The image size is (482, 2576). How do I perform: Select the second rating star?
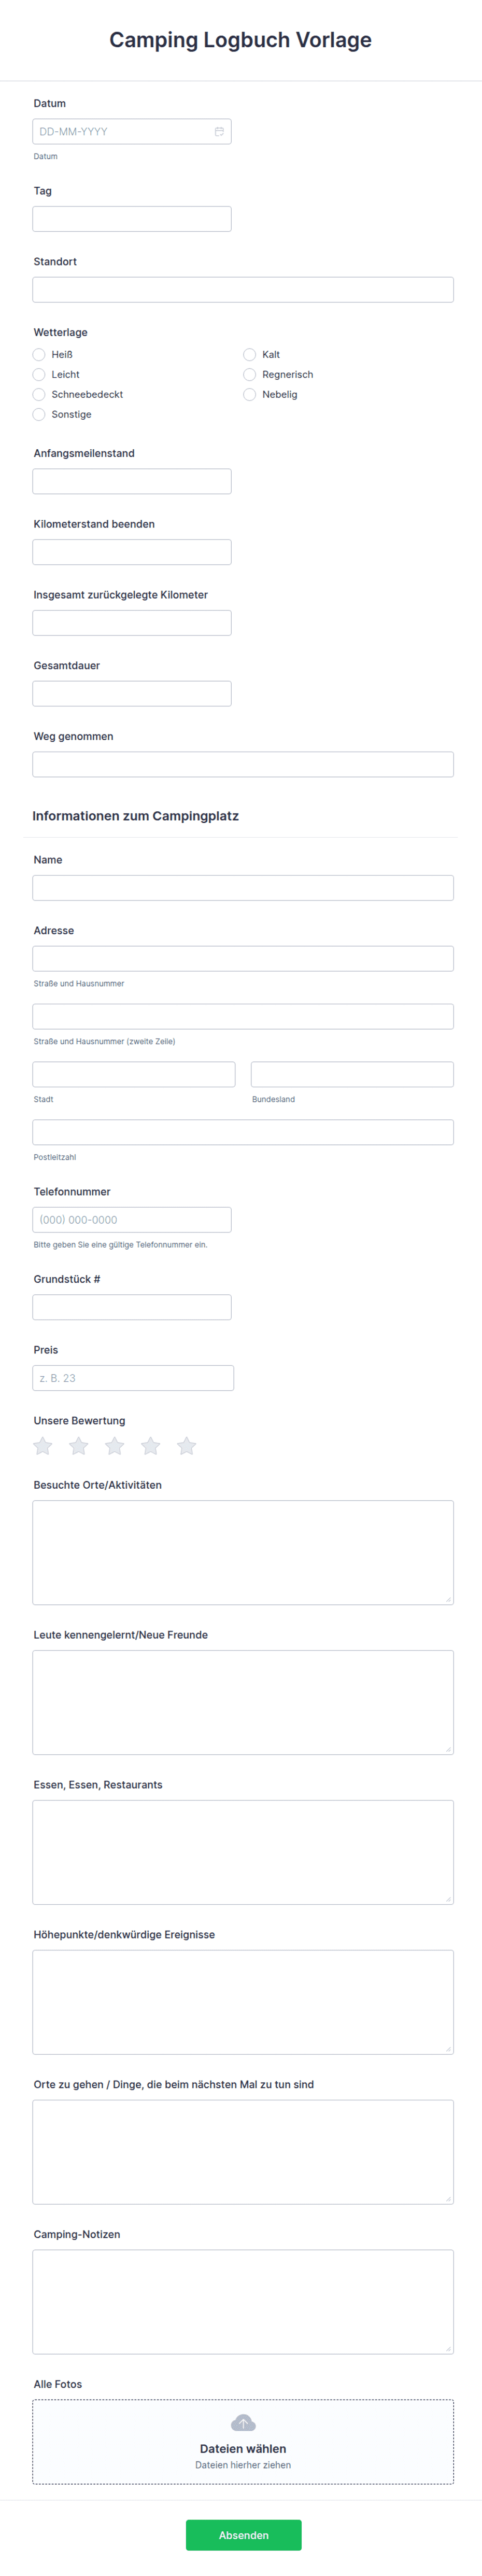(x=79, y=1446)
